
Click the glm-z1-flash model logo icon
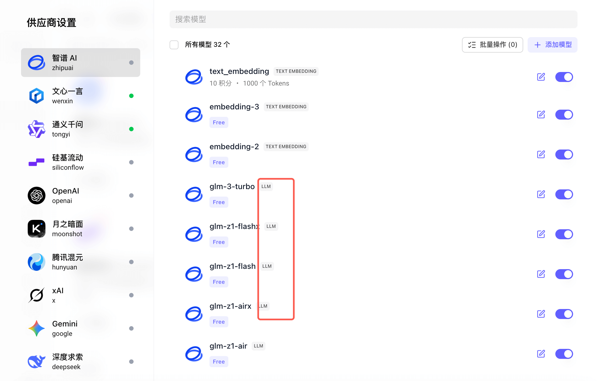pos(194,274)
